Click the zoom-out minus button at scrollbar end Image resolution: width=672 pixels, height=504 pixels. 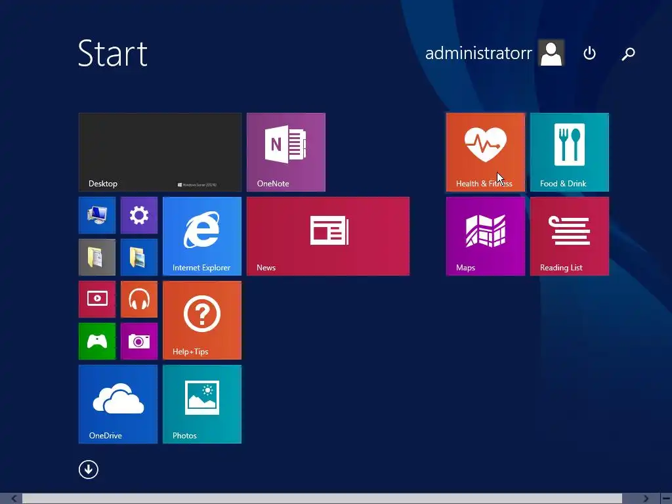click(665, 499)
